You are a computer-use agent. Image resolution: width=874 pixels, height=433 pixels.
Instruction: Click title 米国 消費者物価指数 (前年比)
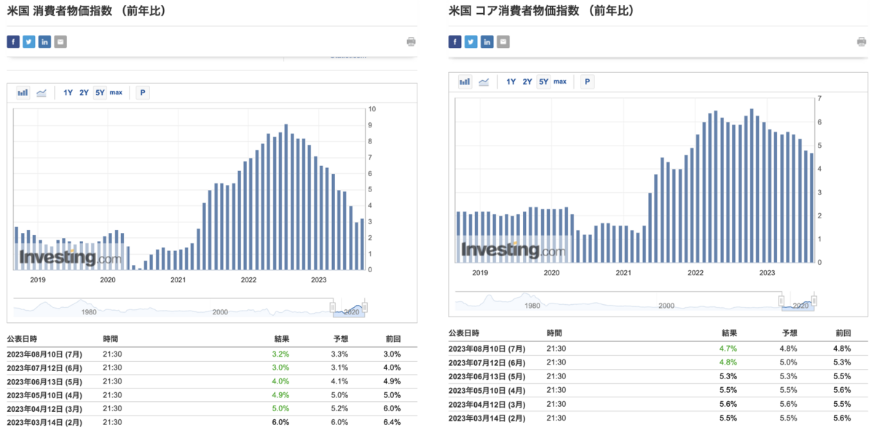(86, 11)
